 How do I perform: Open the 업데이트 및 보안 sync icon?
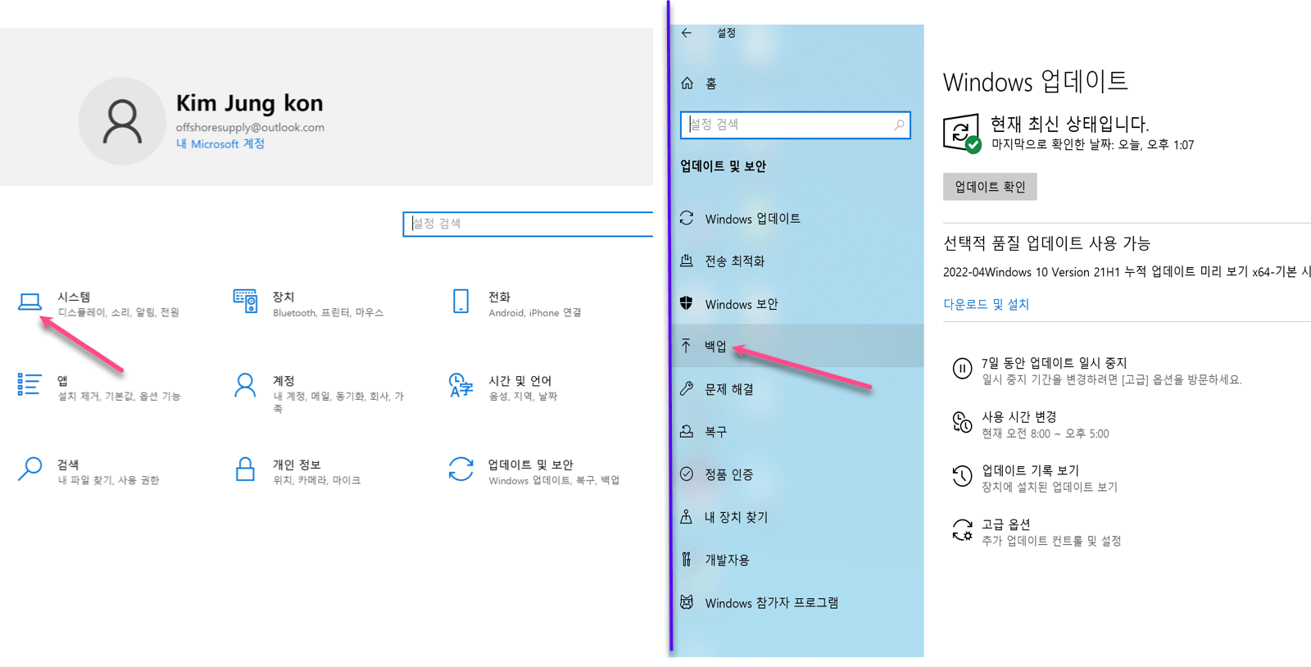pyautogui.click(x=461, y=470)
